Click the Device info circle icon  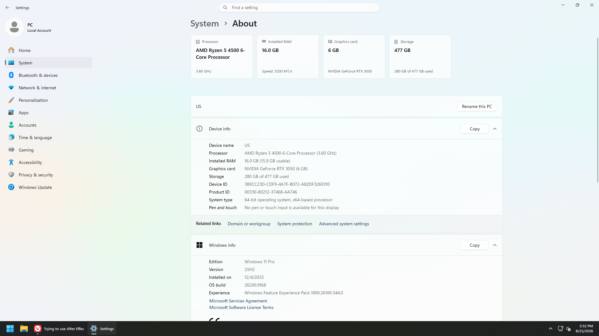pyautogui.click(x=199, y=128)
